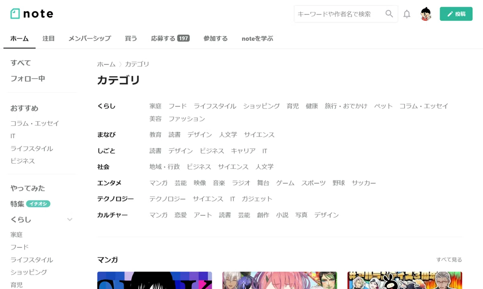Open 音楽 in the エンタメ row
This screenshot has height=289, width=483.
click(x=219, y=183)
